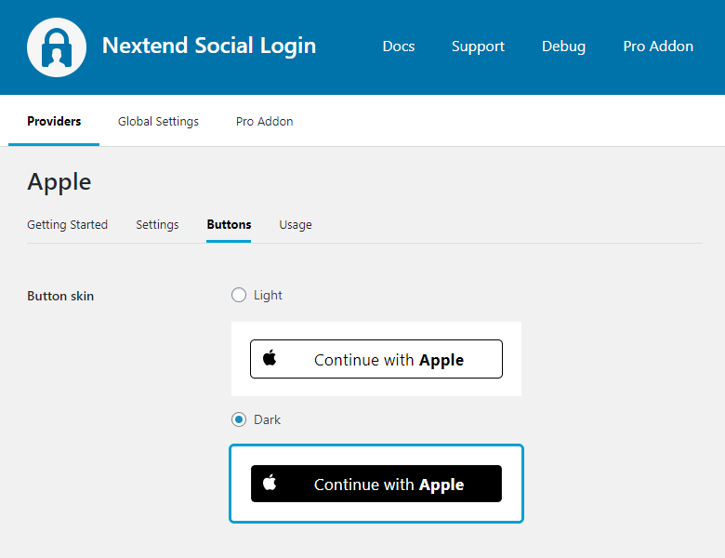Open the Getting Started sub-tab
The width and height of the screenshot is (725, 558).
point(67,224)
